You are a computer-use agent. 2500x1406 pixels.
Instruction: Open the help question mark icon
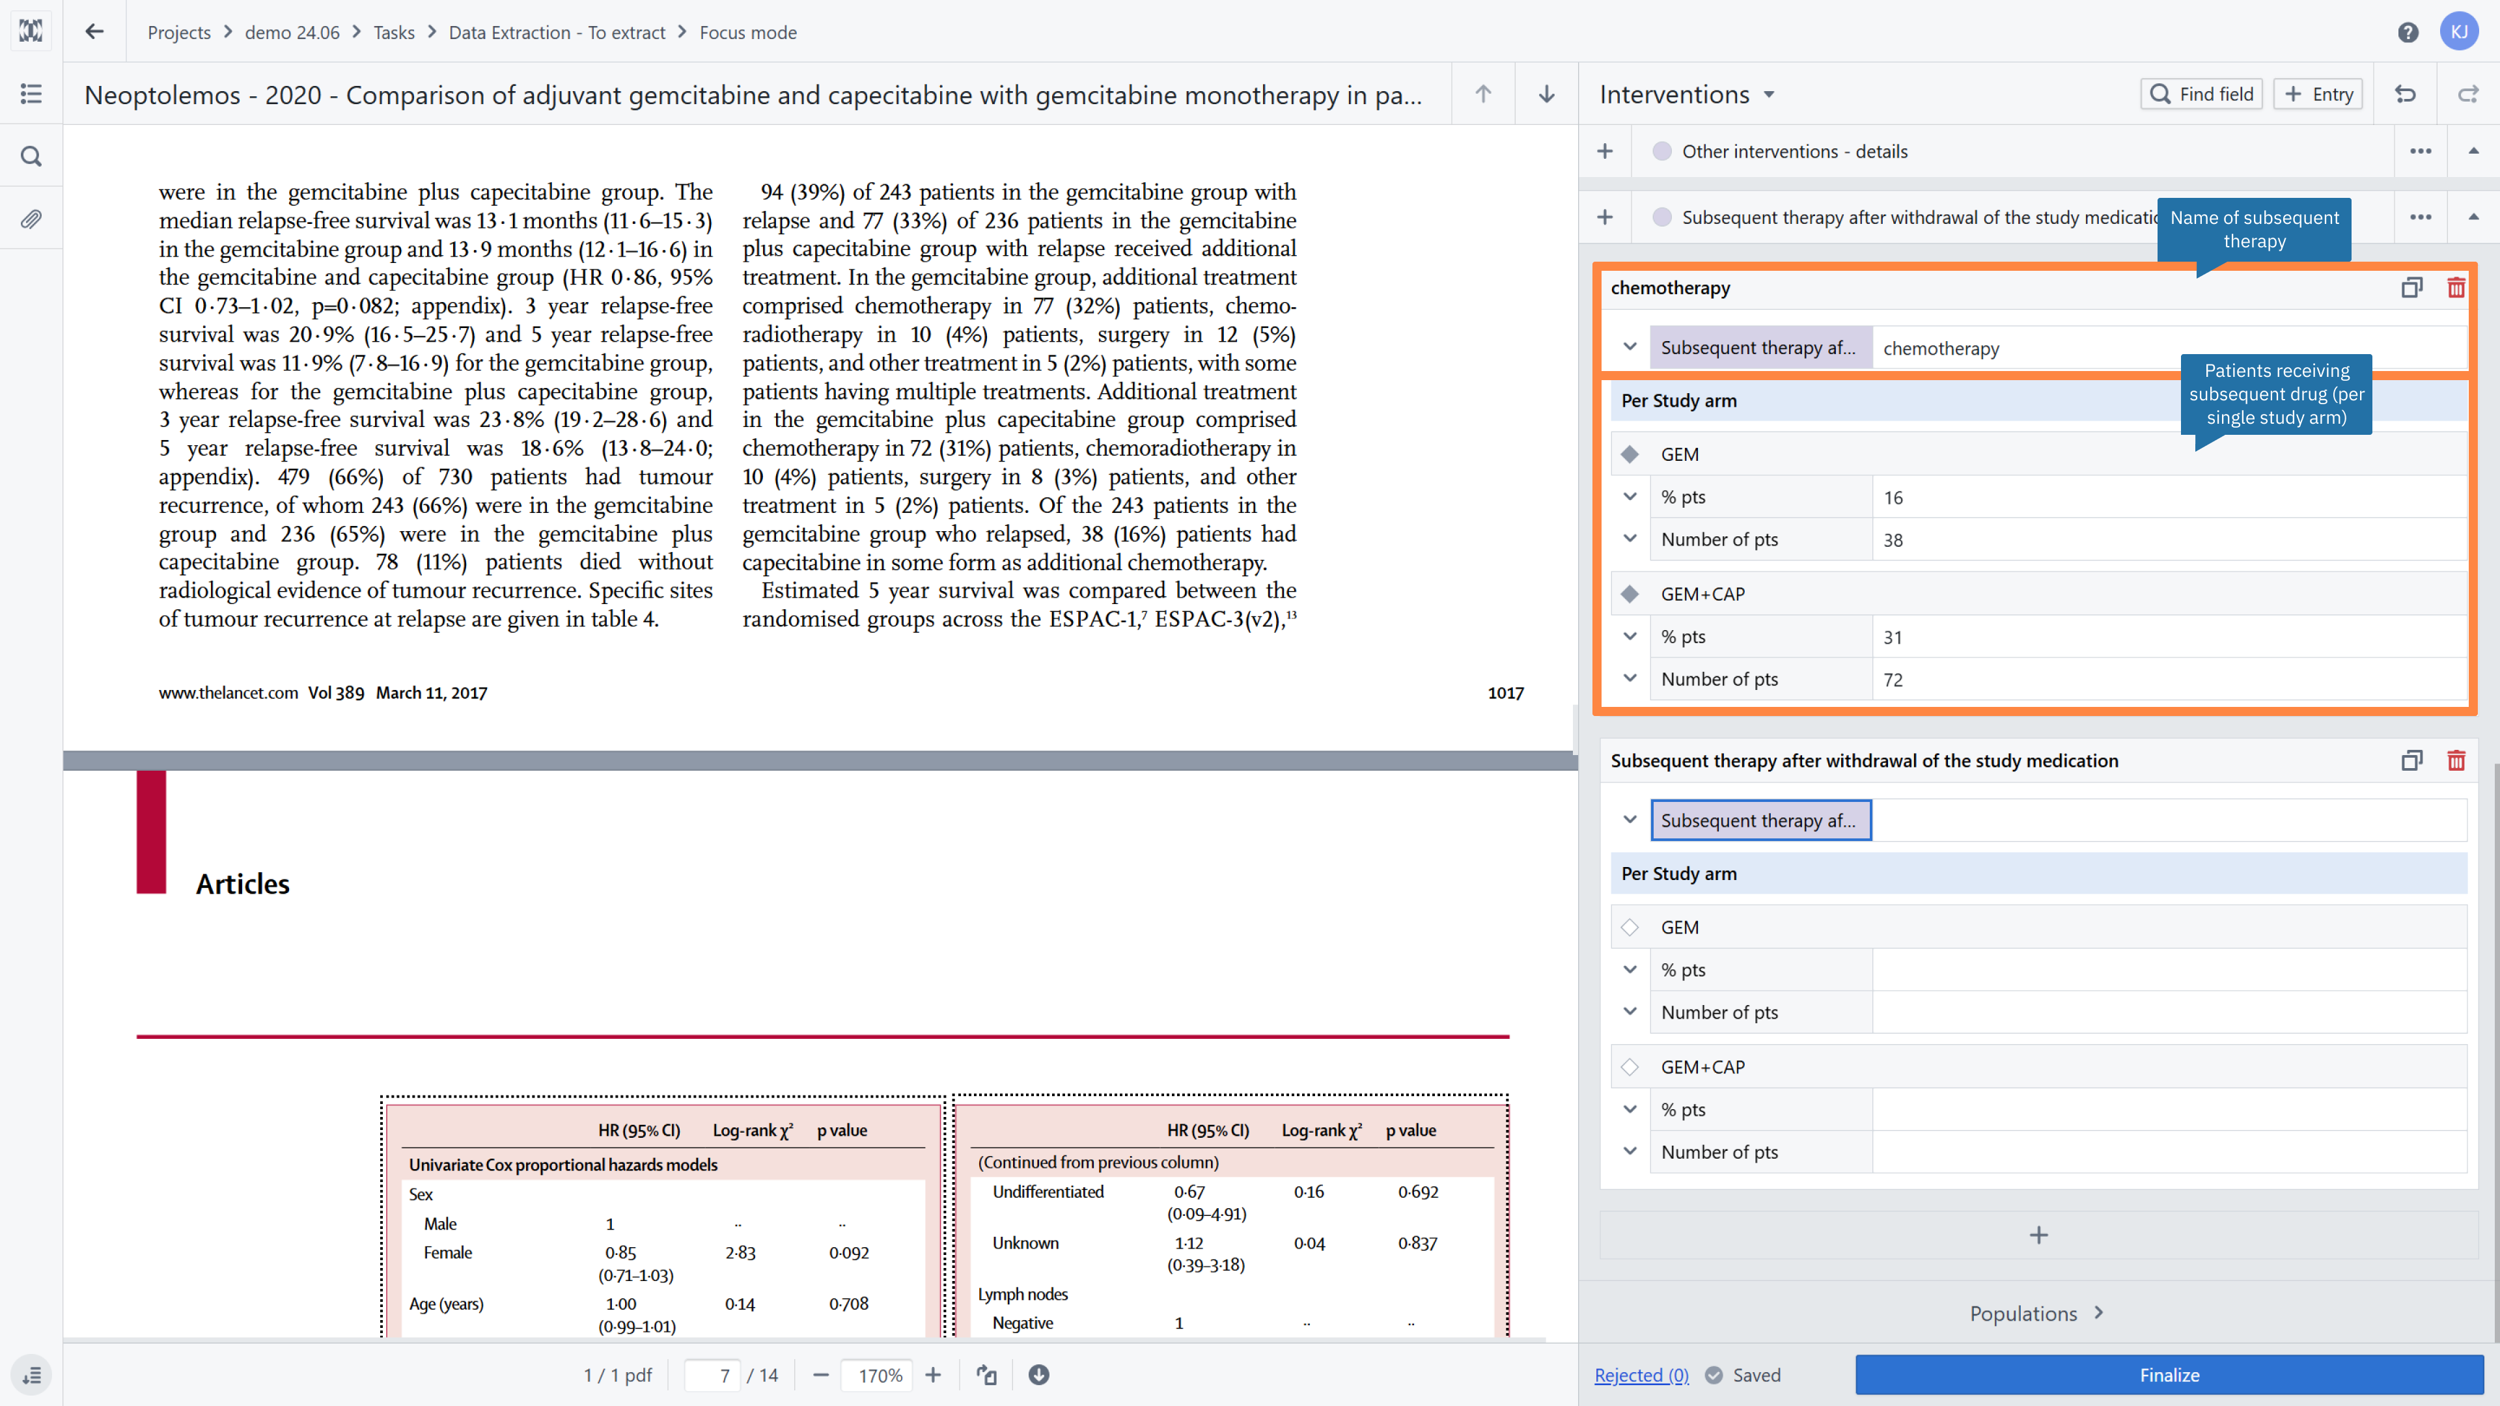click(x=2407, y=32)
